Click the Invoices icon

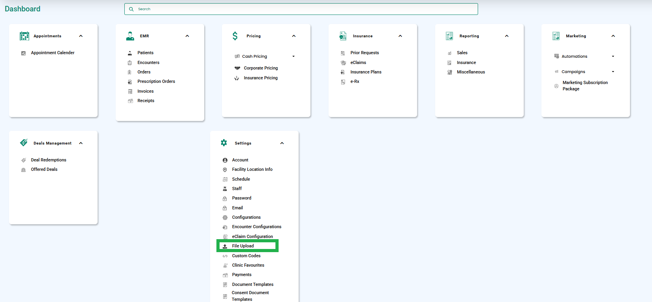pos(130,92)
